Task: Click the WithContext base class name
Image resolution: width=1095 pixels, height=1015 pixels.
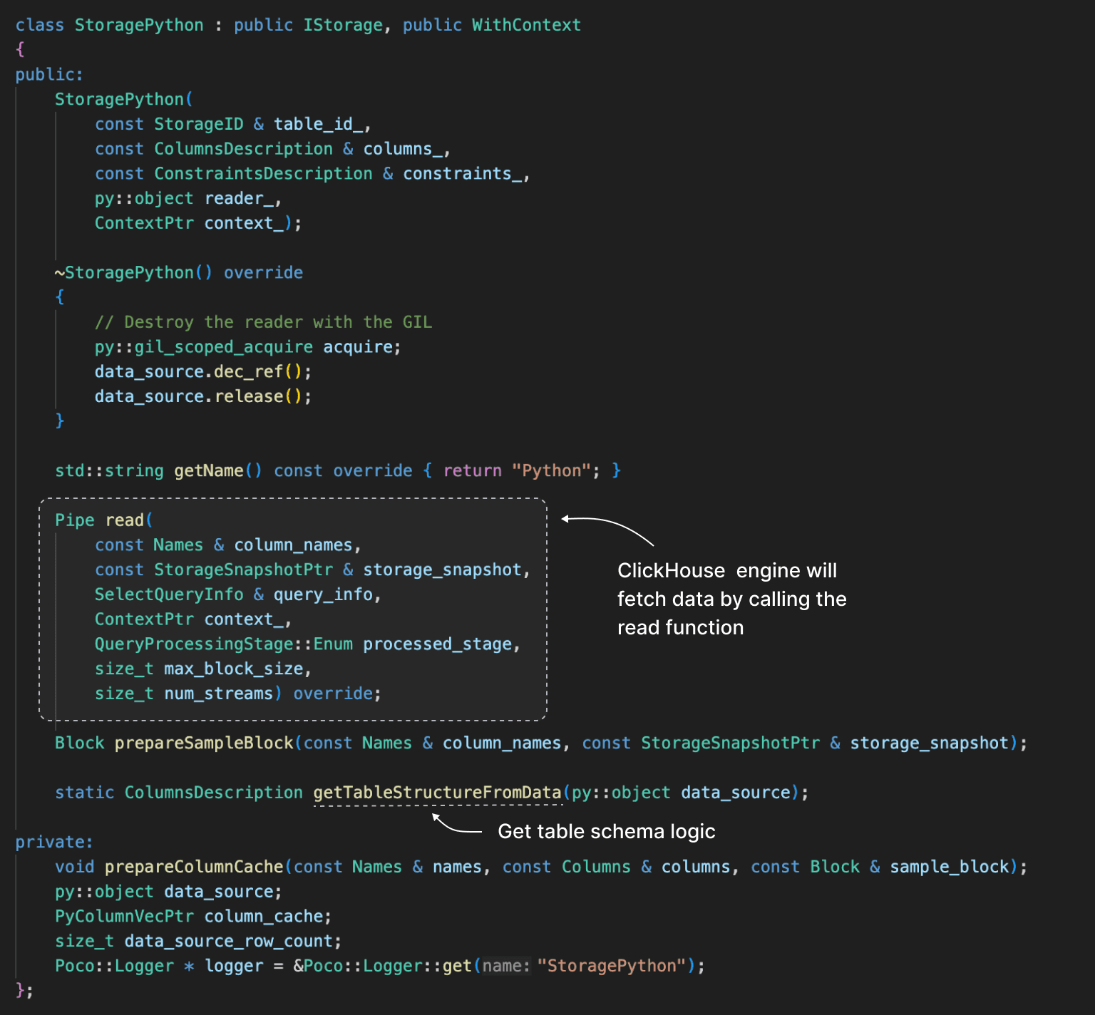Action: coord(526,25)
